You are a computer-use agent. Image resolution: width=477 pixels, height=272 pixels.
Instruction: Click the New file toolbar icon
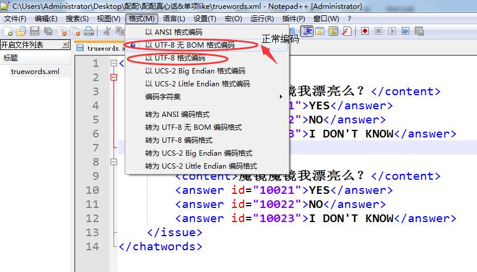[8, 31]
